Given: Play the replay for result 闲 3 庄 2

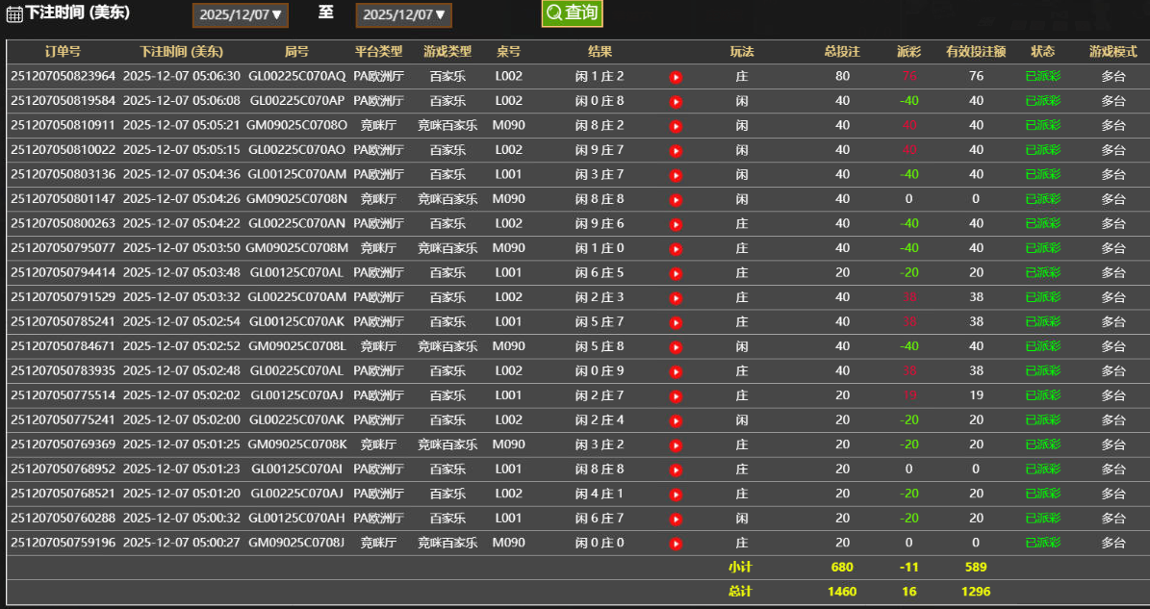Looking at the screenshot, I should pos(677,444).
